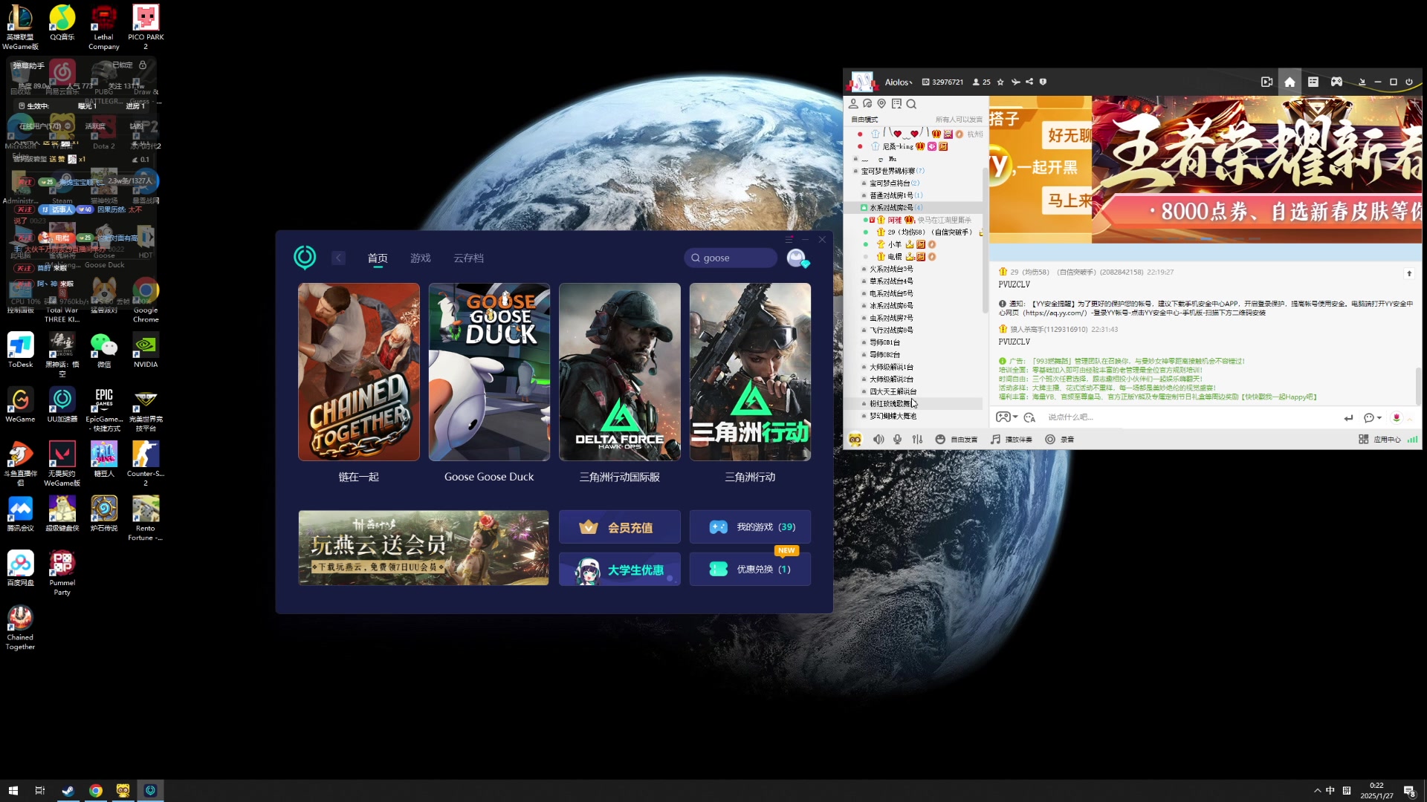Open Task View on the taskbar

(x=40, y=790)
